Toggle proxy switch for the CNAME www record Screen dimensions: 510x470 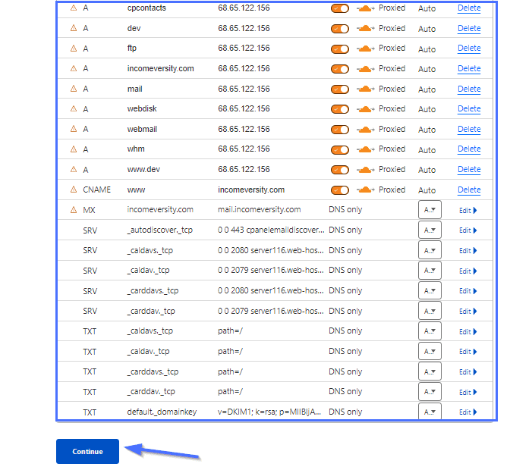coord(340,190)
